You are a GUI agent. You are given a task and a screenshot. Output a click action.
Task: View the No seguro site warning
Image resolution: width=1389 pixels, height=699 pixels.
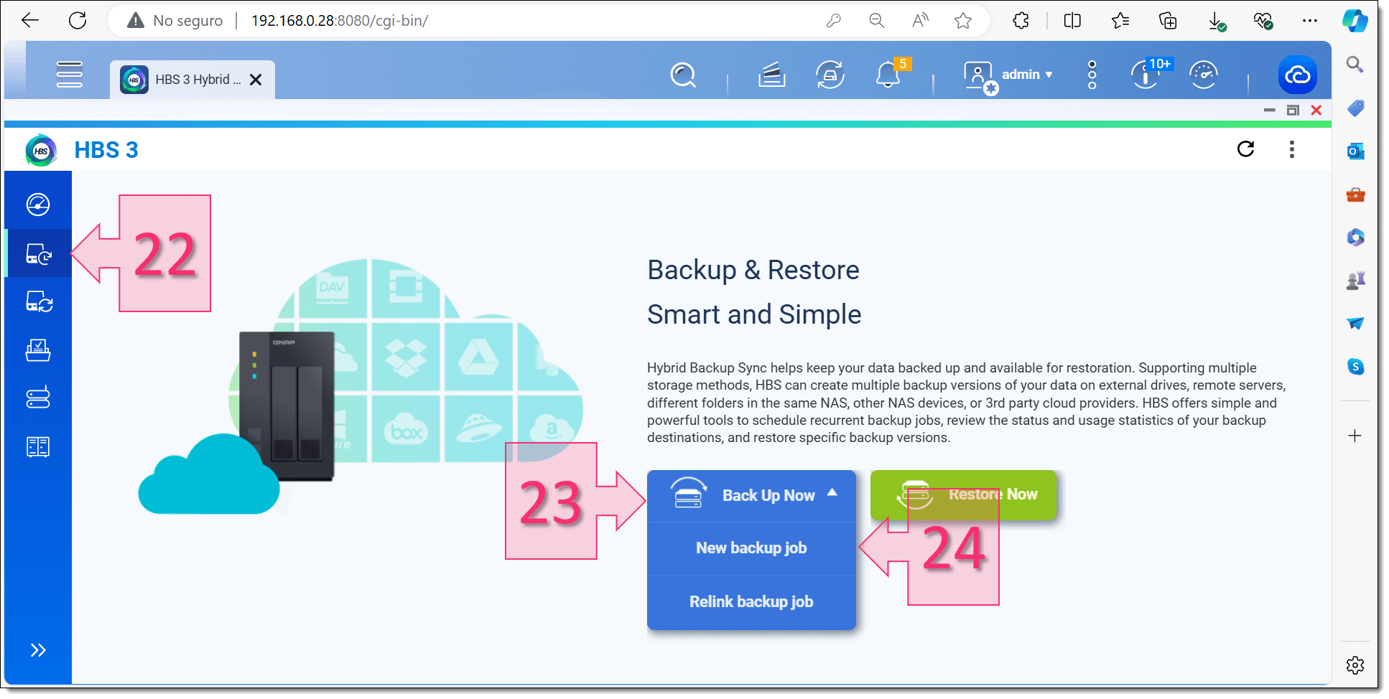(175, 21)
